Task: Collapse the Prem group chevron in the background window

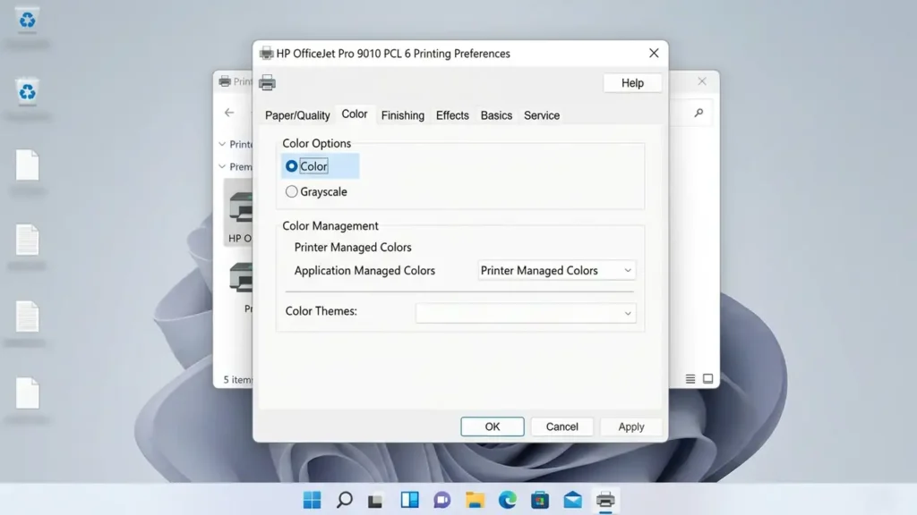Action: click(x=222, y=166)
